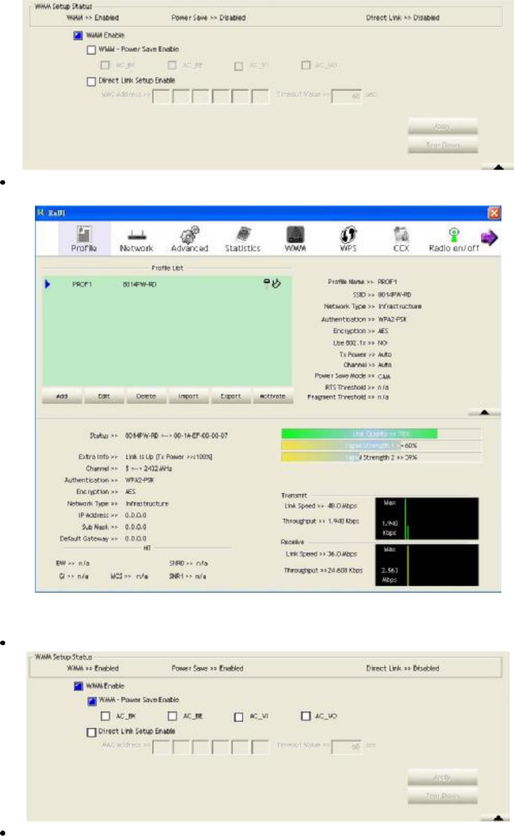Check Direct Link Setup Enable where Power Save Enabled
514x836 pixels.
[91, 732]
